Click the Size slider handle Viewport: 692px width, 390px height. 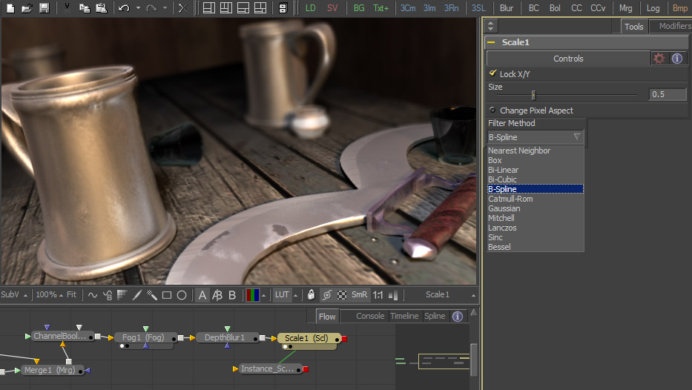[x=533, y=94]
